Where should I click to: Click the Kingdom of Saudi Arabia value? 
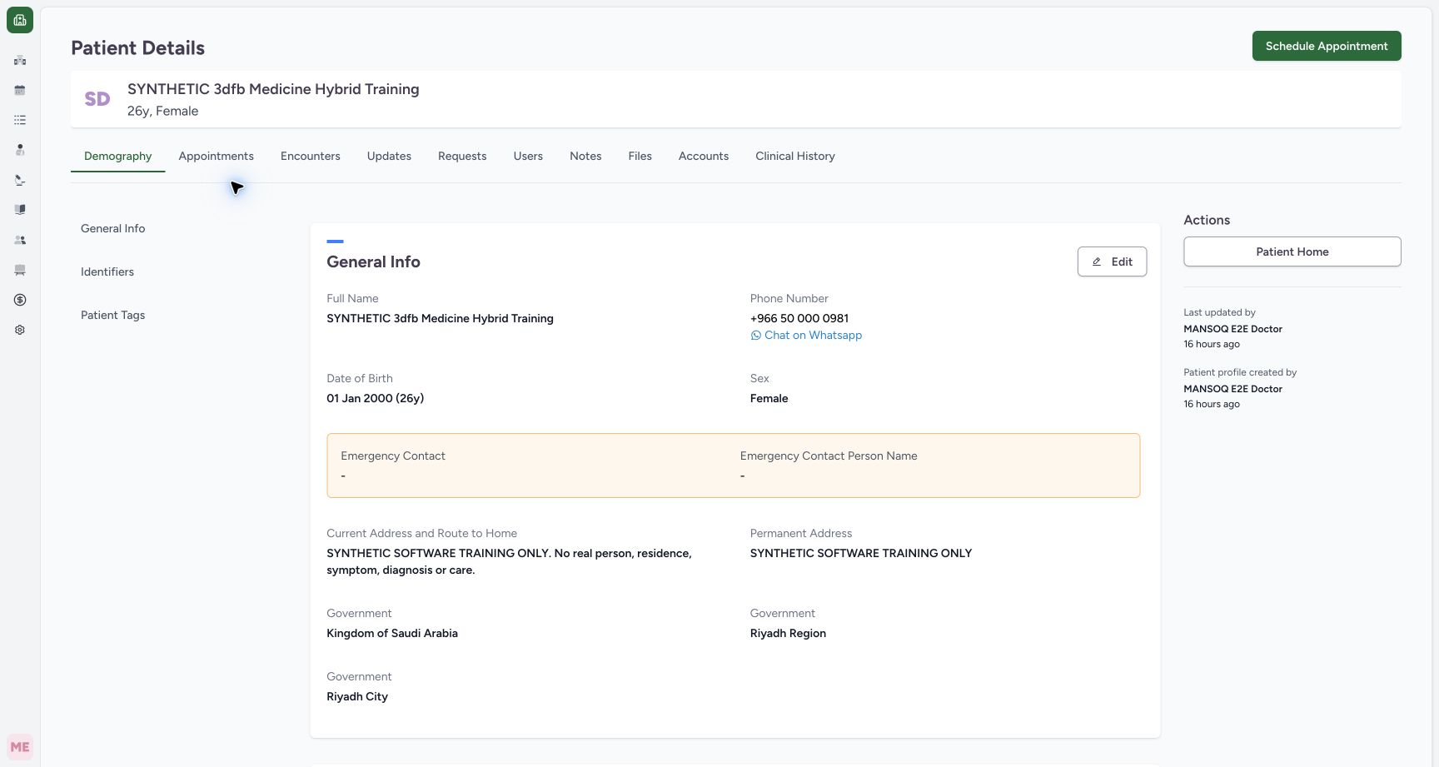click(392, 633)
